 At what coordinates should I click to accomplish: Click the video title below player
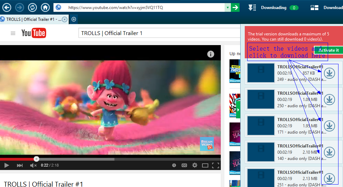click(43, 184)
